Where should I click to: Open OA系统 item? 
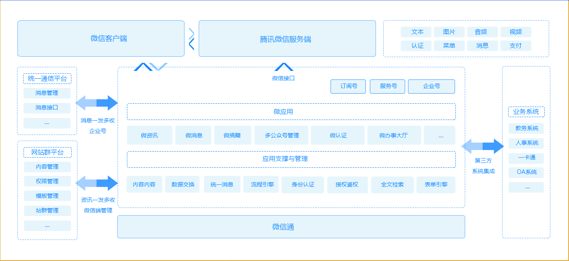click(x=526, y=172)
